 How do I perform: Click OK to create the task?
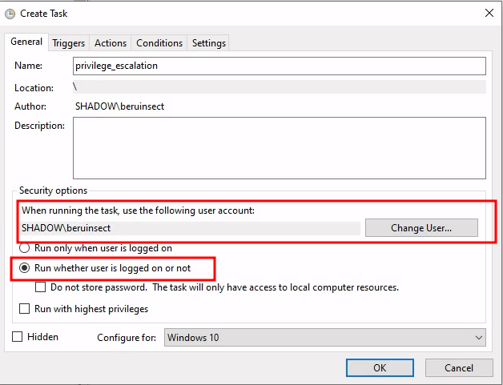tap(380, 367)
